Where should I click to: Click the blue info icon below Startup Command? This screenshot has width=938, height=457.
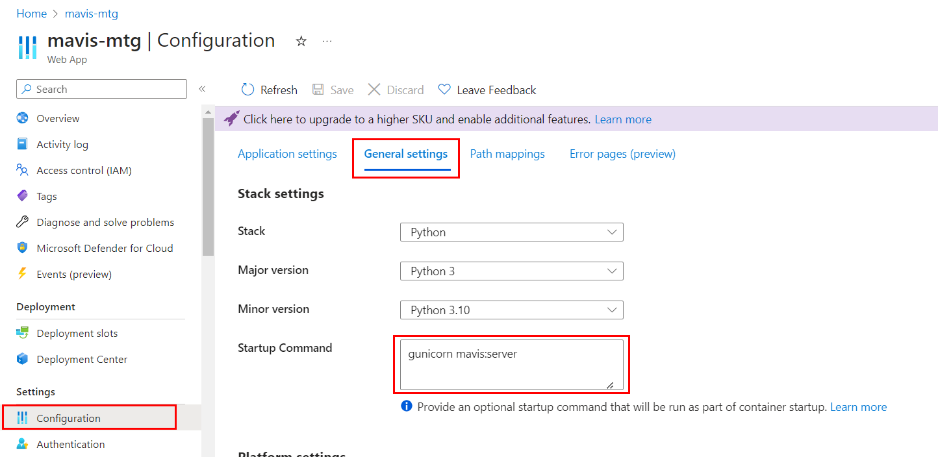[x=407, y=406]
